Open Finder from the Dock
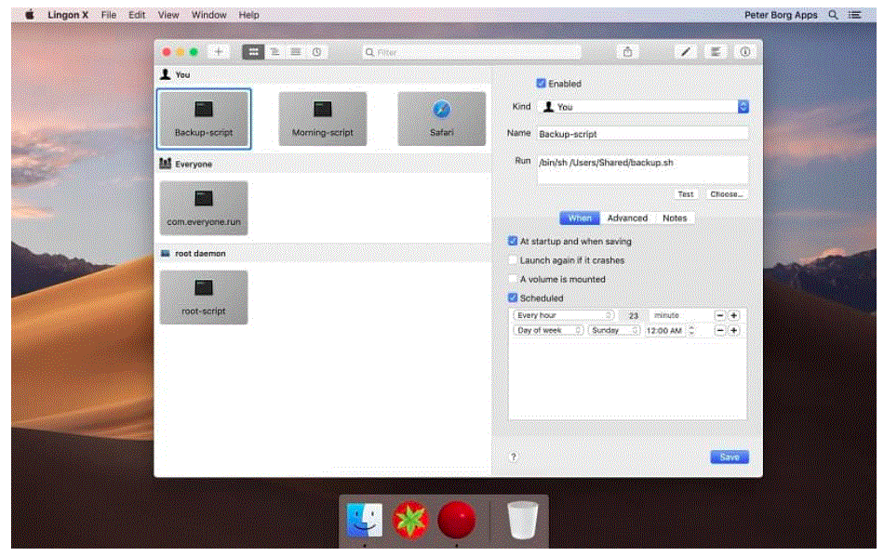 [364, 520]
